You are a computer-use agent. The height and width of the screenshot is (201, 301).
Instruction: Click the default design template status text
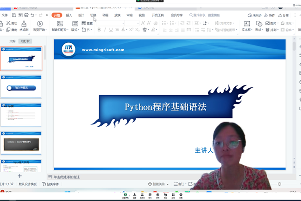tap(28, 184)
